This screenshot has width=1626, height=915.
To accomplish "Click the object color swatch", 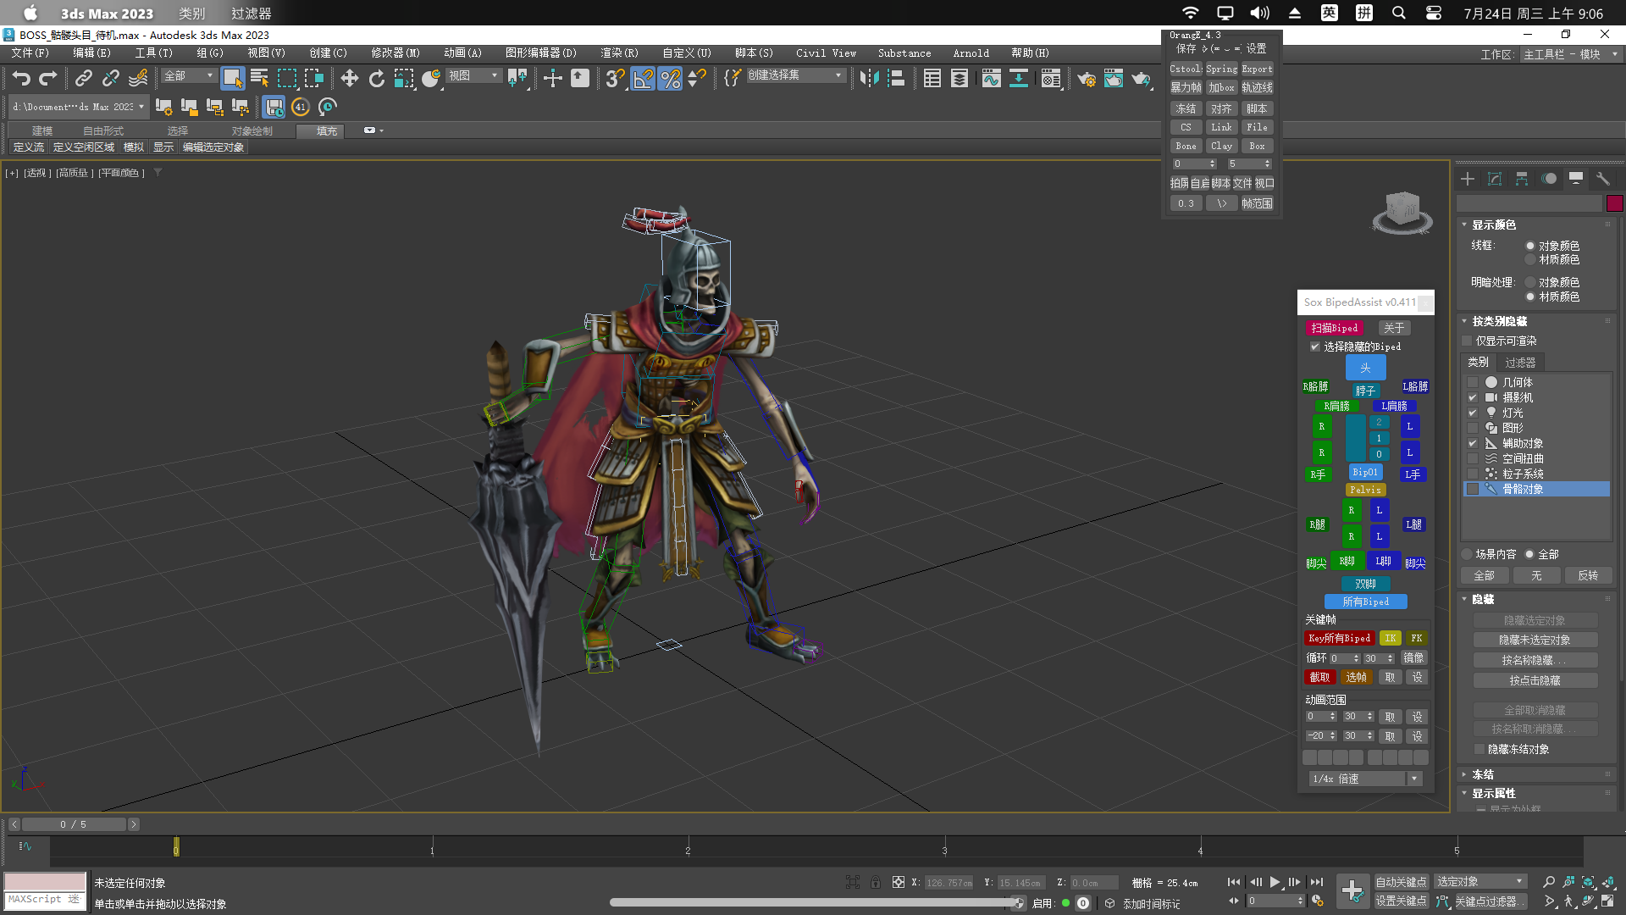I will click(x=1615, y=203).
